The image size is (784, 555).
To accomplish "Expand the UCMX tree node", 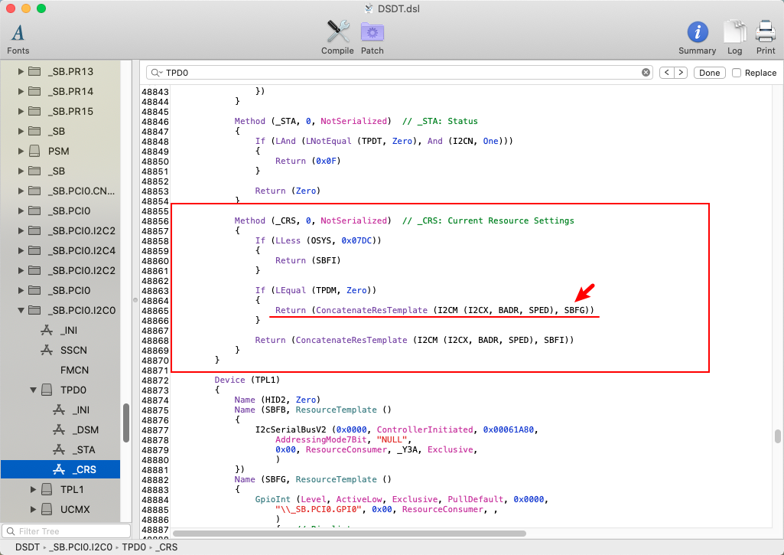I will pyautogui.click(x=34, y=509).
